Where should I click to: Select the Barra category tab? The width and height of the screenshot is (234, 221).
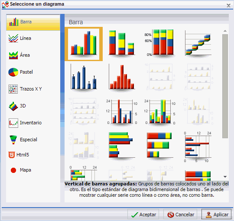click(x=33, y=23)
